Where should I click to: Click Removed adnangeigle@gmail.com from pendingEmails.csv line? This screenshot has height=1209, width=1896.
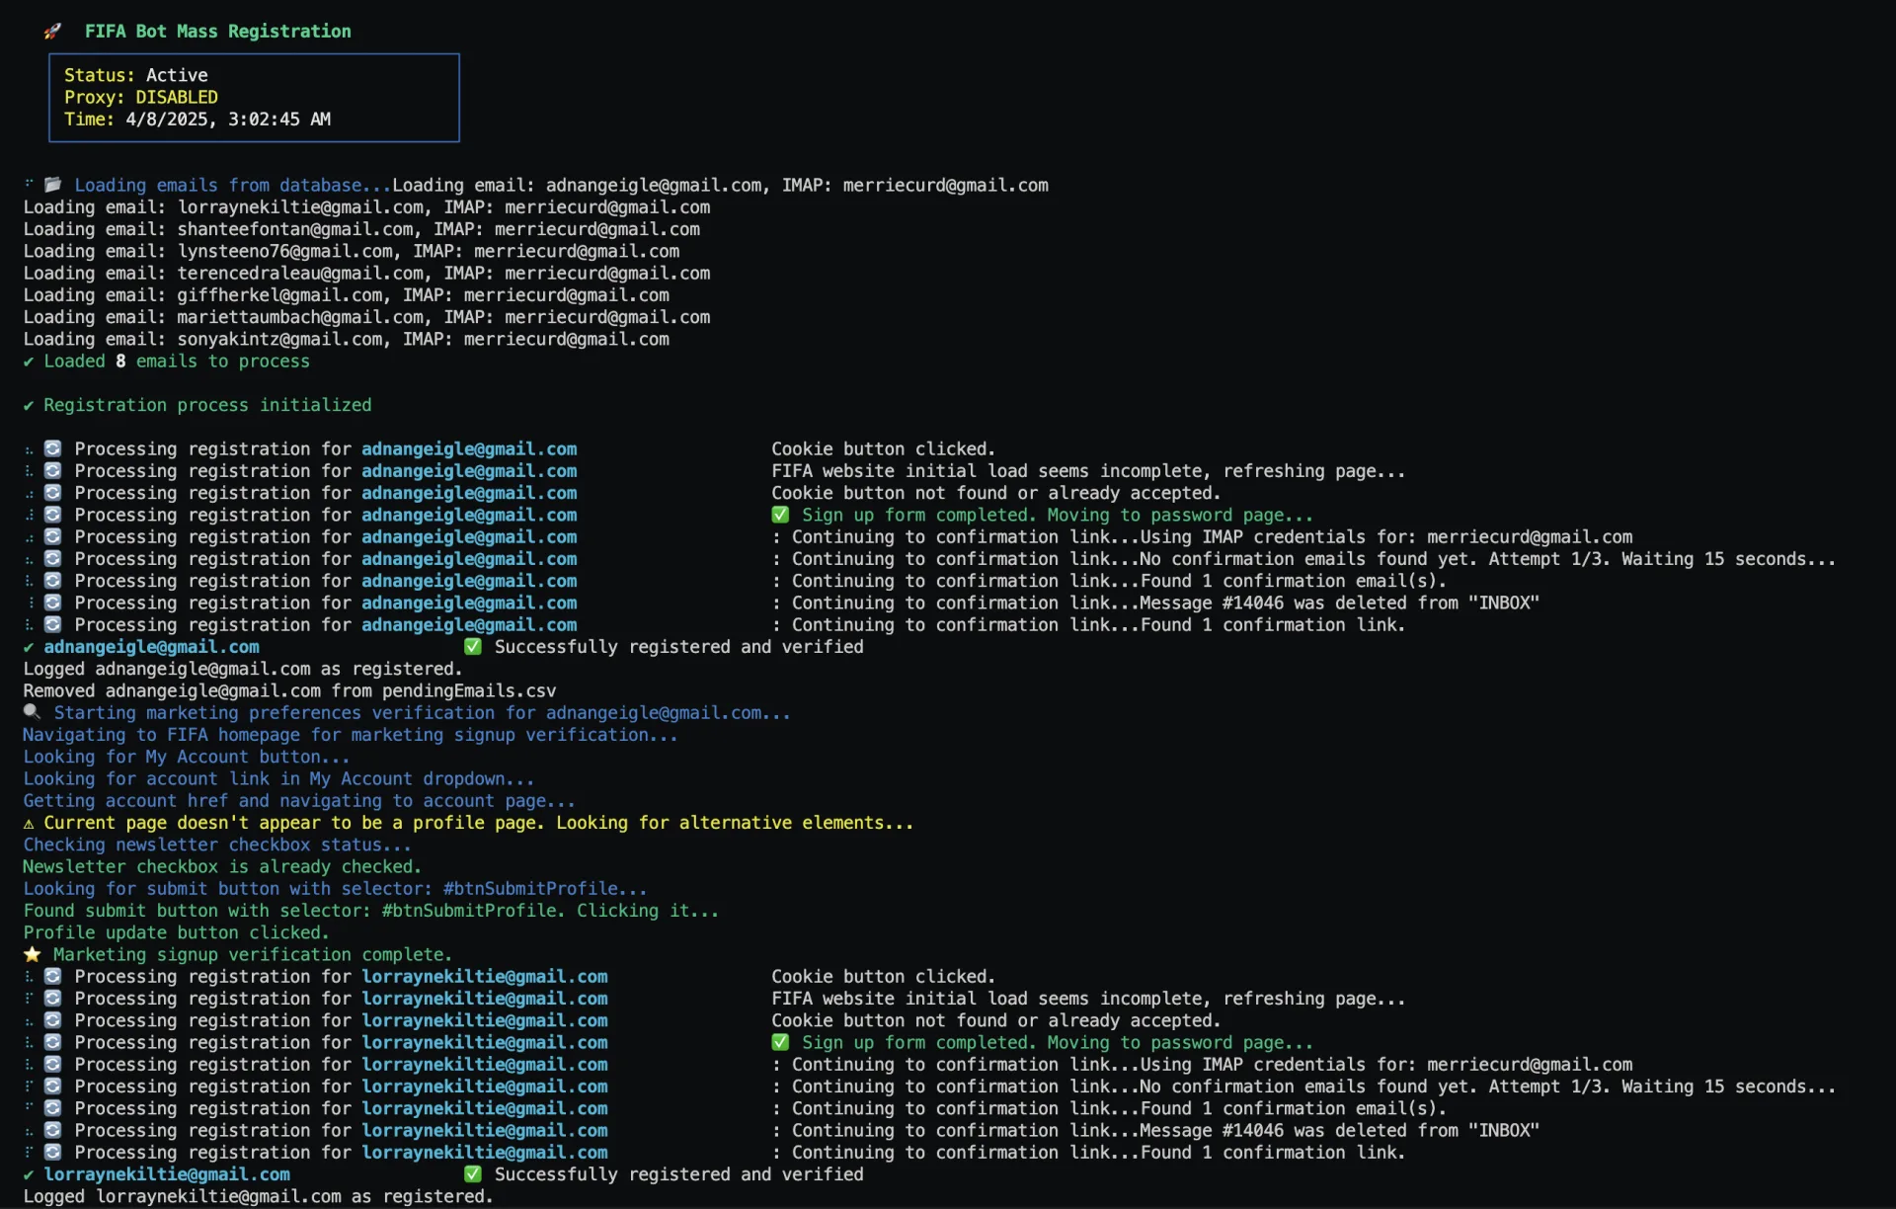[x=289, y=690]
